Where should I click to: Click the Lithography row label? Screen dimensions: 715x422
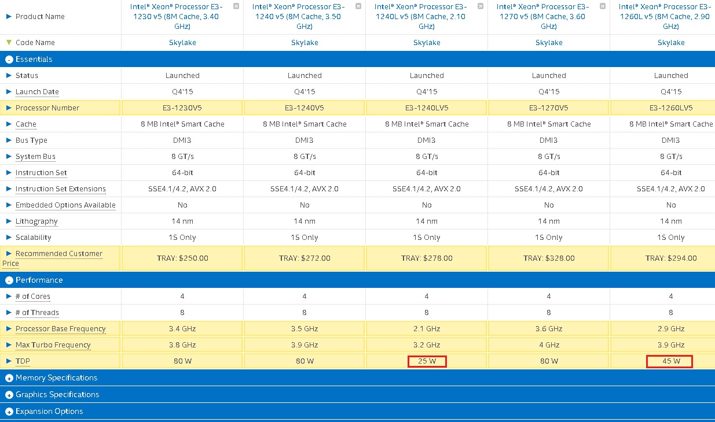tap(36, 221)
